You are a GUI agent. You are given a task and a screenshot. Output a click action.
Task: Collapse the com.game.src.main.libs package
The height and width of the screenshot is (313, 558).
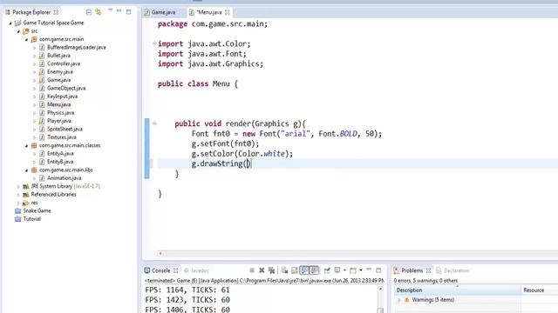coord(26,170)
